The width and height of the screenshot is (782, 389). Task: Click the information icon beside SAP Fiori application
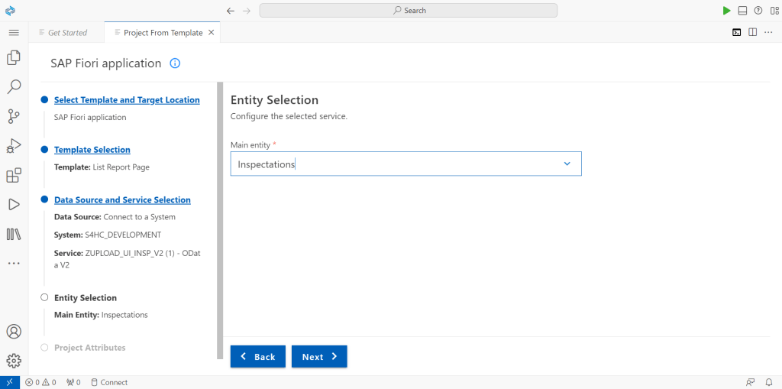(x=175, y=63)
